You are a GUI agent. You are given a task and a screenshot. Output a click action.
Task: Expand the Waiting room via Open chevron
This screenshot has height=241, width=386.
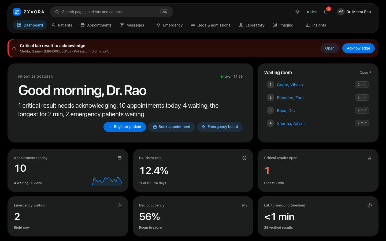pos(366,72)
